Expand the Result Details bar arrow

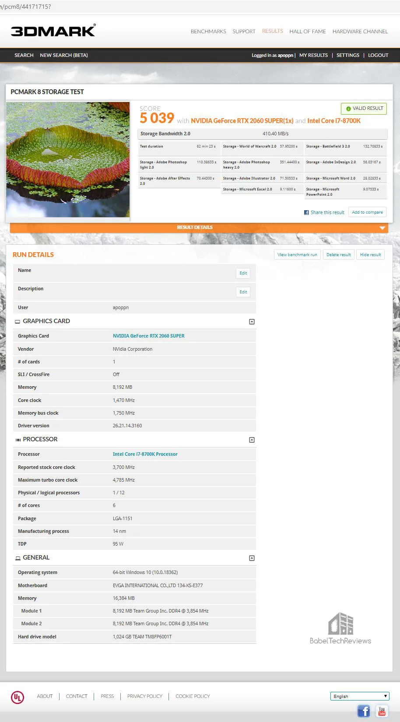tap(382, 228)
